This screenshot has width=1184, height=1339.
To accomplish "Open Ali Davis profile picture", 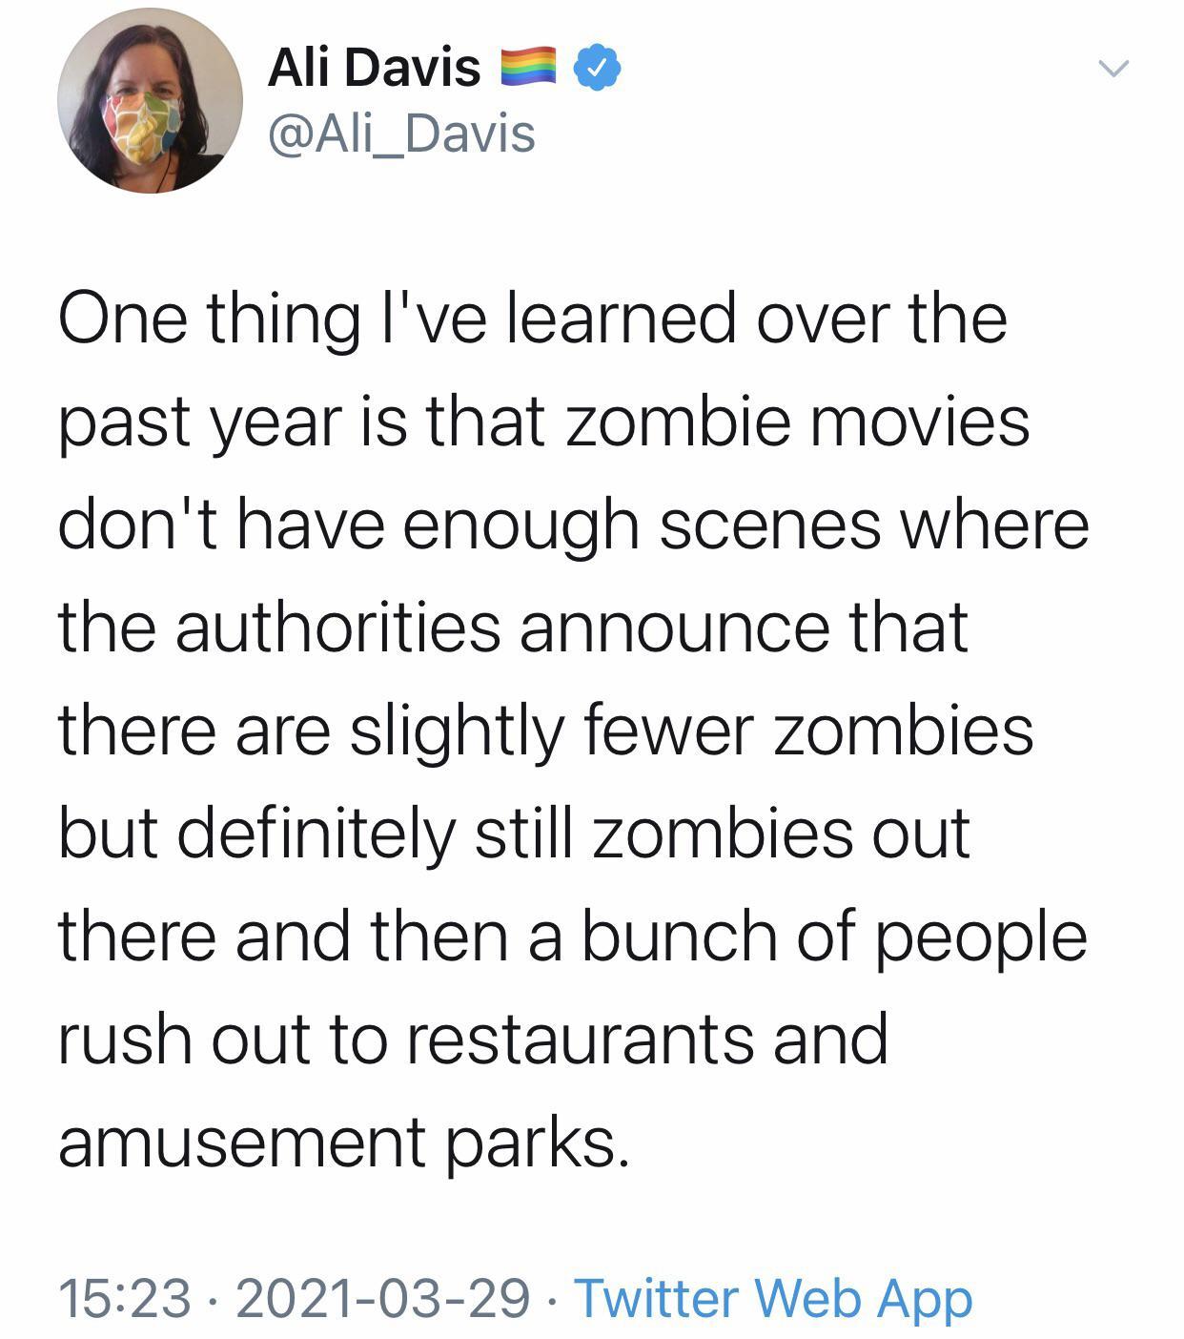I will 150,101.
